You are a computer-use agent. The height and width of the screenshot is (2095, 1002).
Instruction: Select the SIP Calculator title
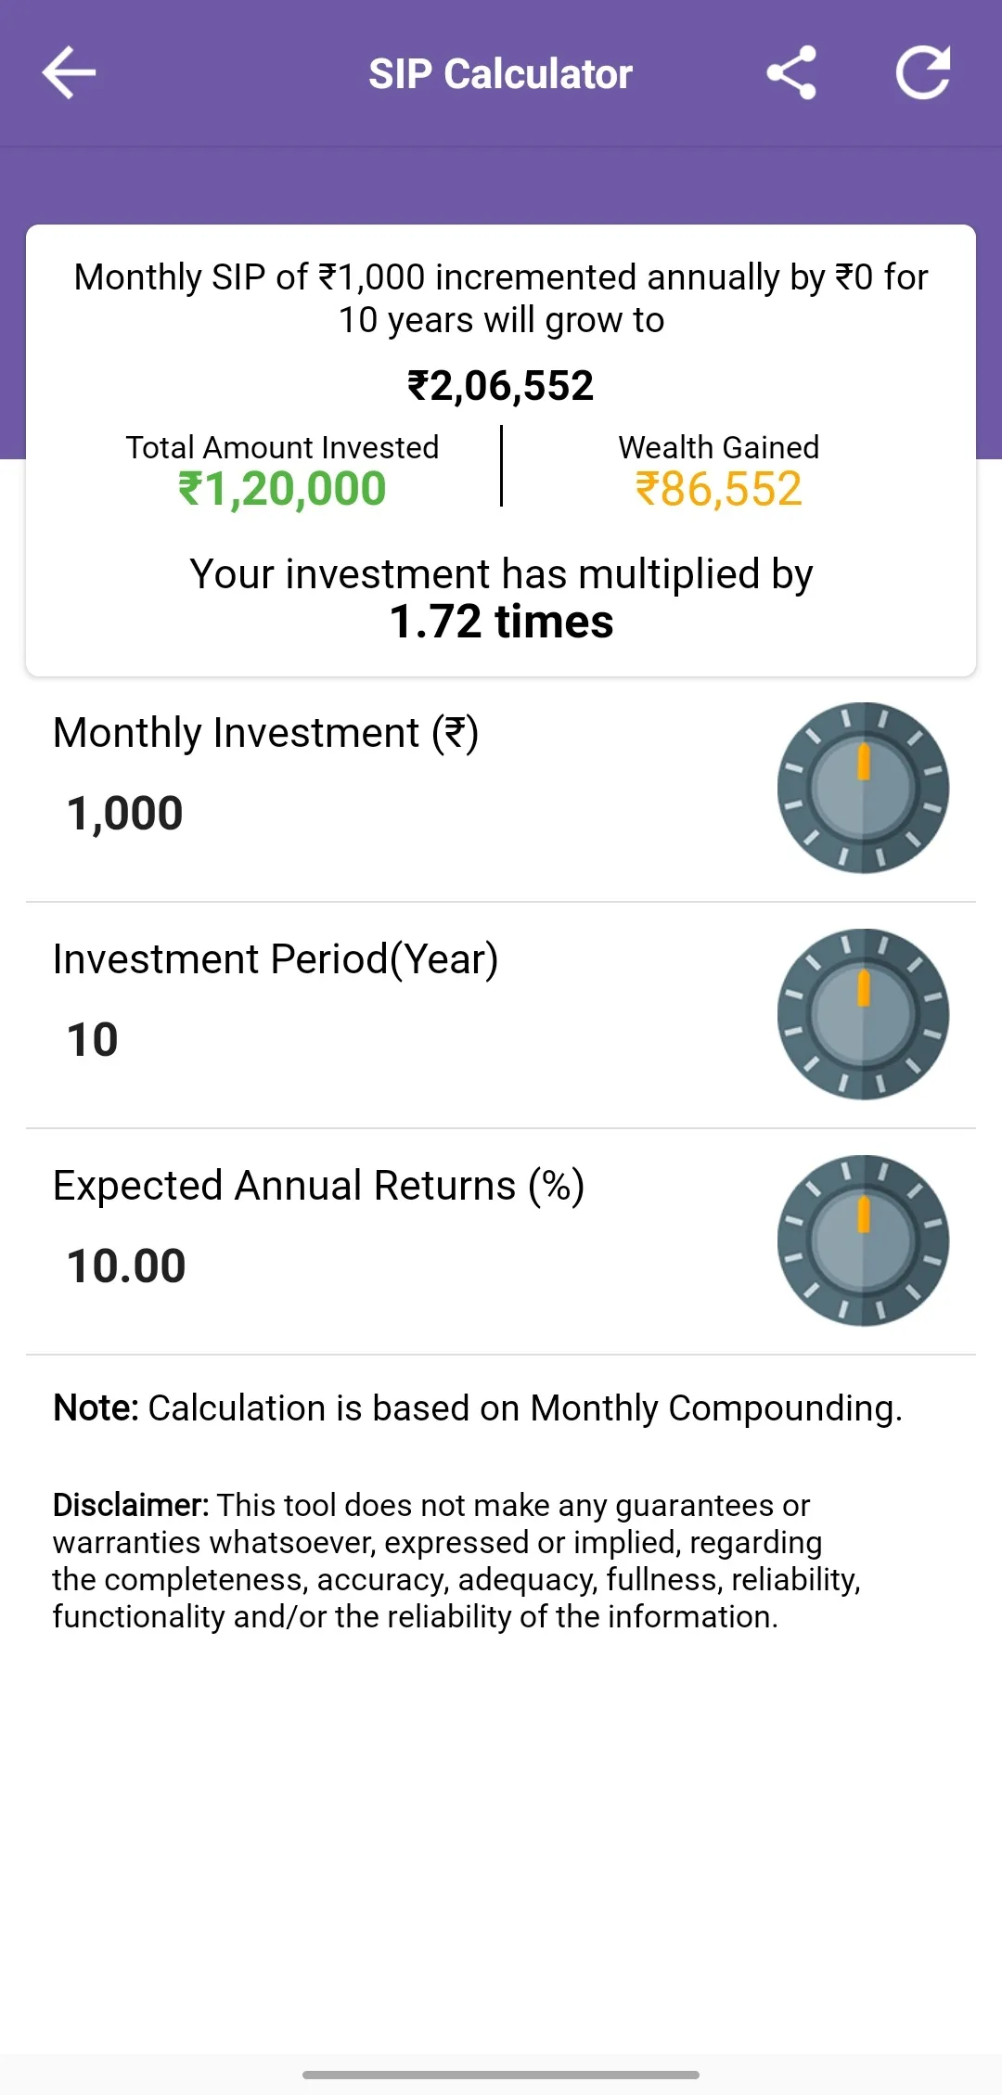tap(501, 74)
